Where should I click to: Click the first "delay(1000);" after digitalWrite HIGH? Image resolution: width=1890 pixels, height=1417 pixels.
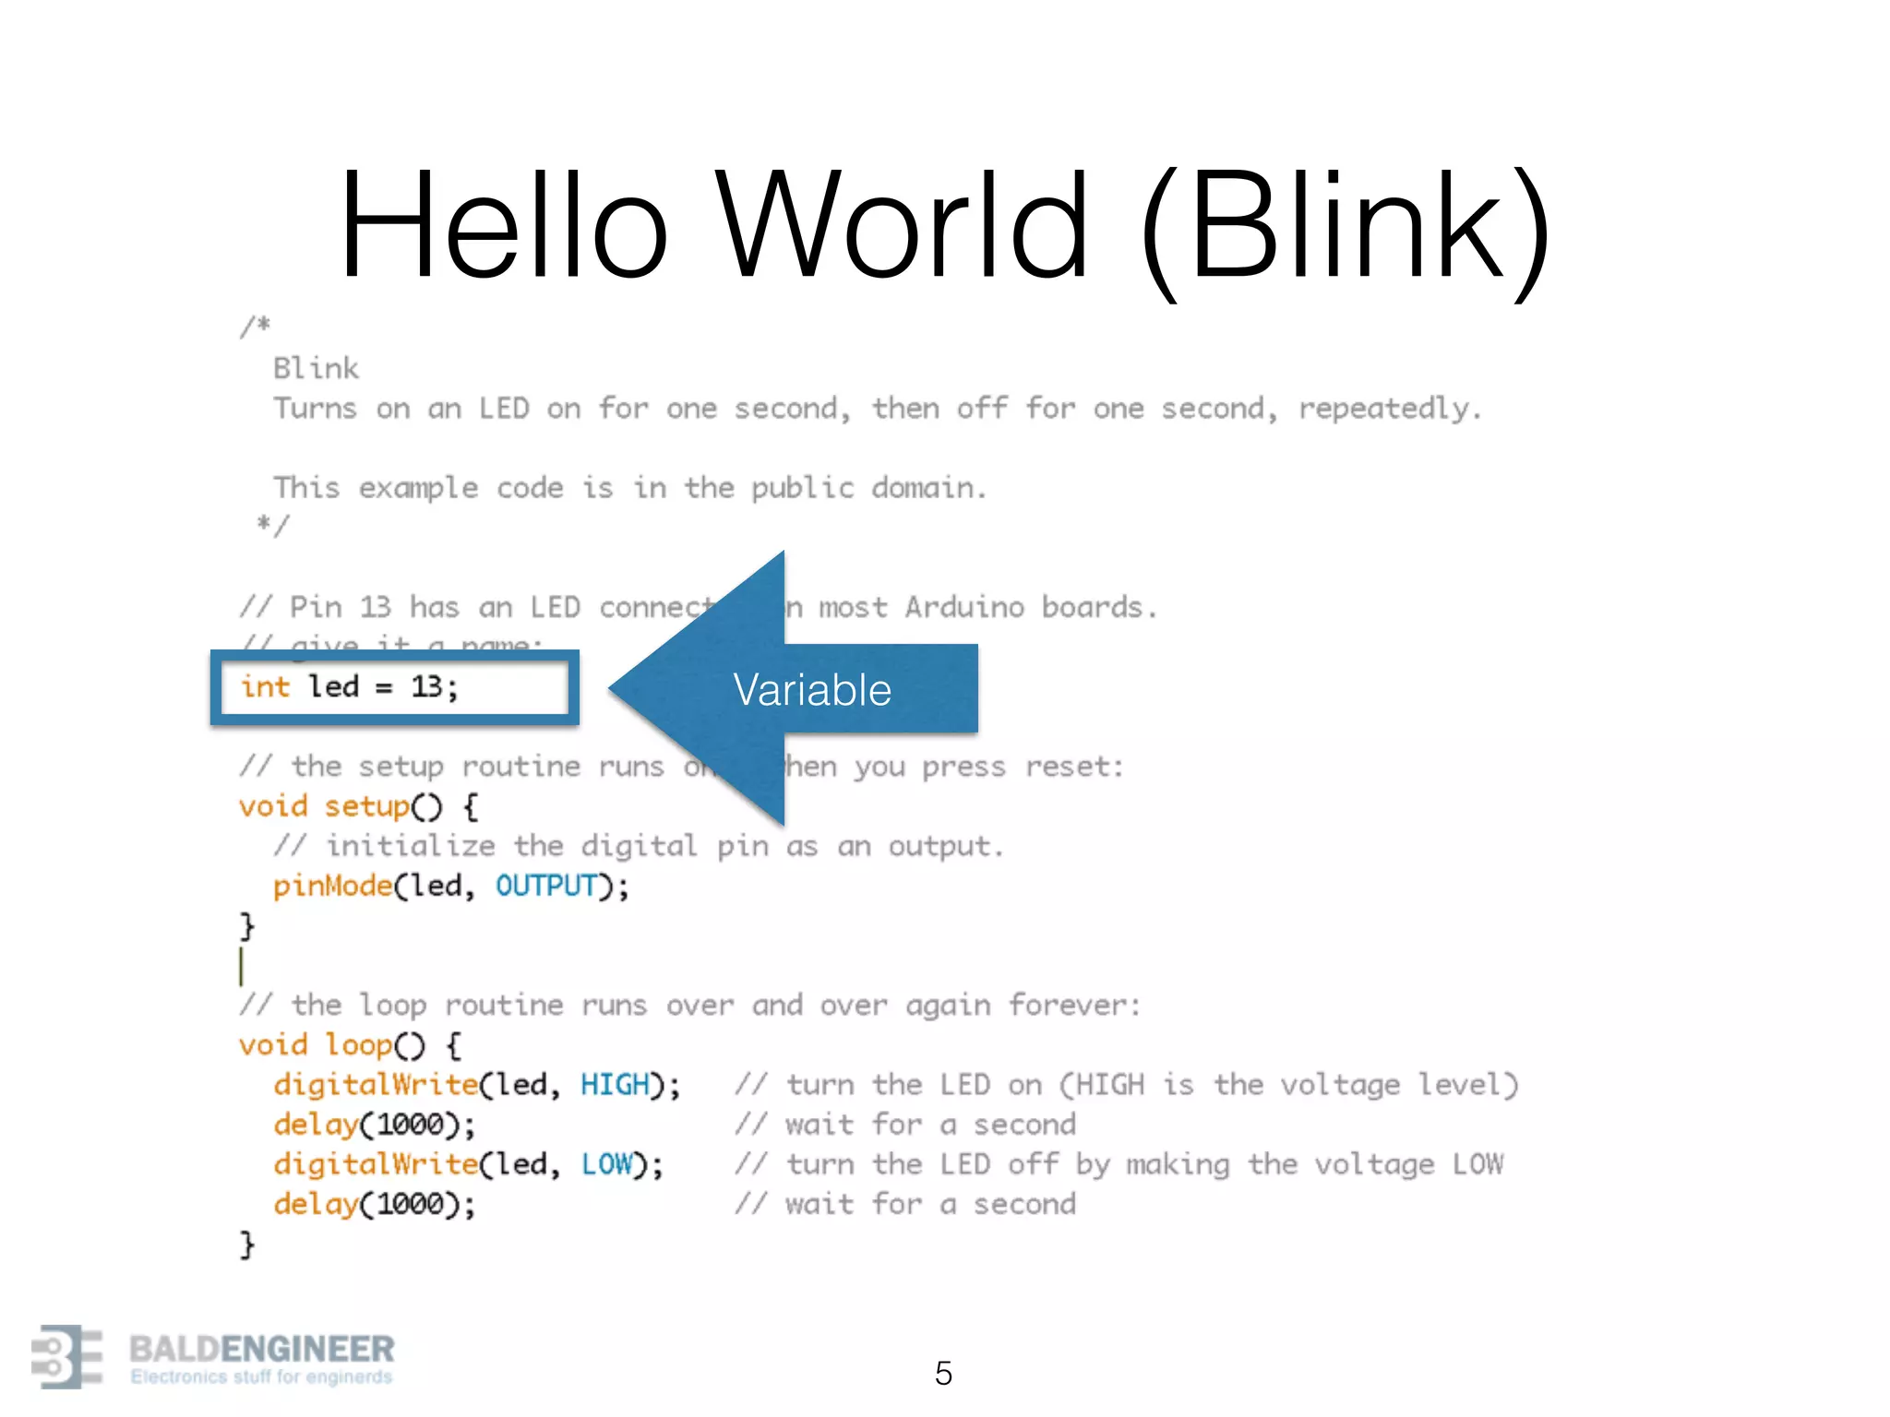[x=375, y=1125]
